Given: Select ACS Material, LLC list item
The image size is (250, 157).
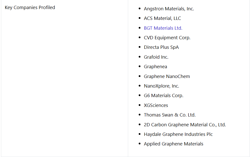Looking at the screenshot, I should tap(162, 18).
